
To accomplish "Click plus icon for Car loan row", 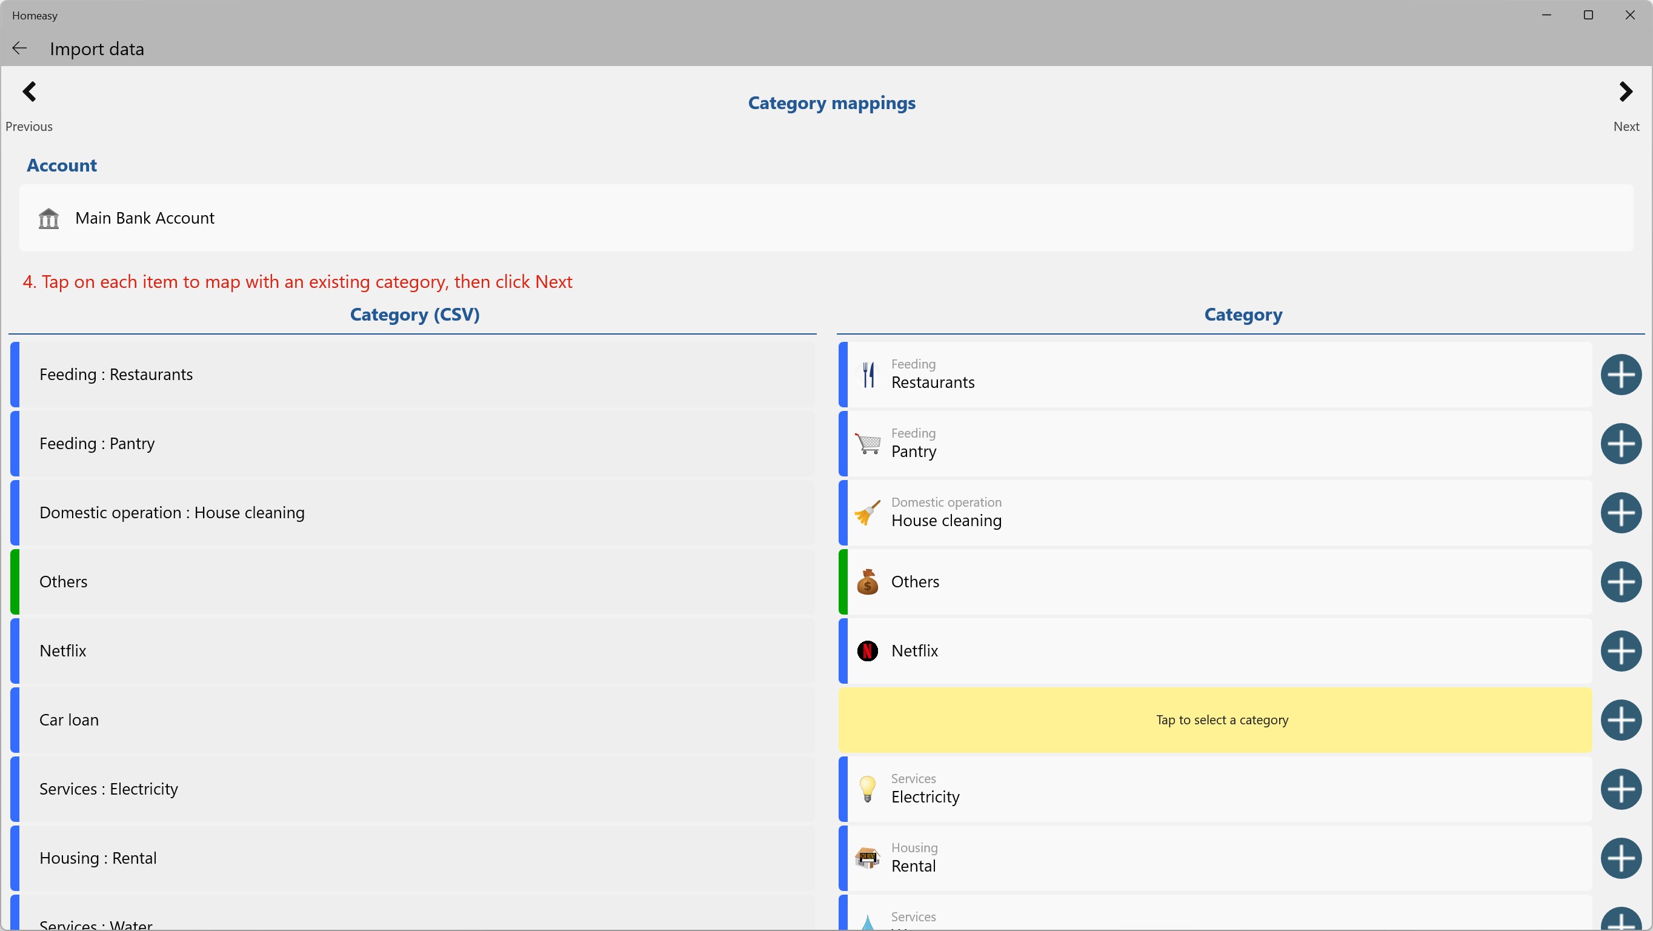I will pyautogui.click(x=1620, y=719).
